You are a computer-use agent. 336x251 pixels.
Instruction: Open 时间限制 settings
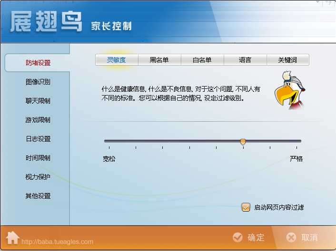(x=38, y=158)
